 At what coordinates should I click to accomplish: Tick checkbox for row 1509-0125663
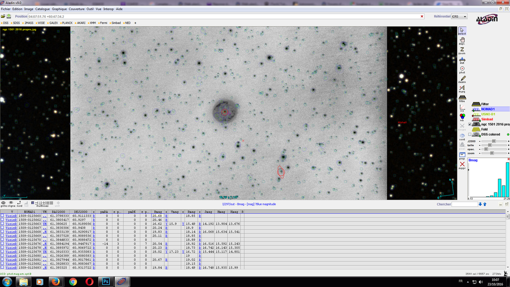(x=2, y=224)
